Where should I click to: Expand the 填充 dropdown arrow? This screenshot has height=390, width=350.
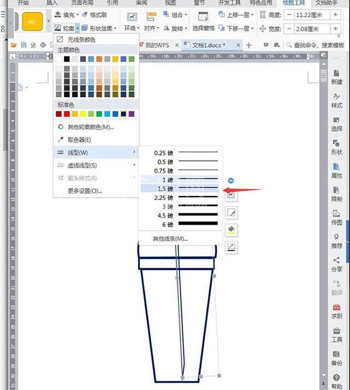(x=78, y=15)
